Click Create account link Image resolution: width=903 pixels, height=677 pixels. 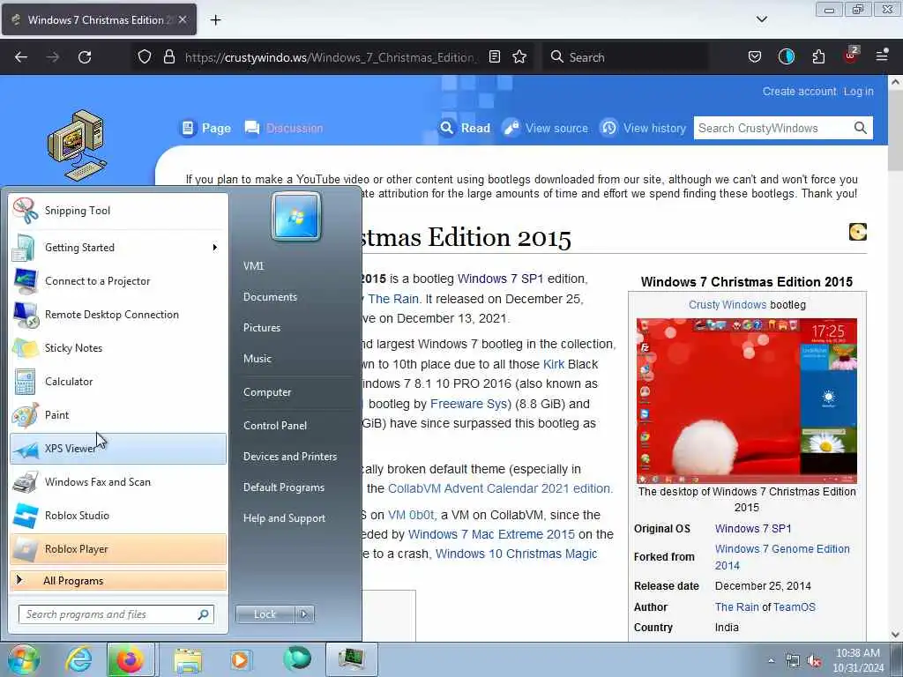click(799, 92)
